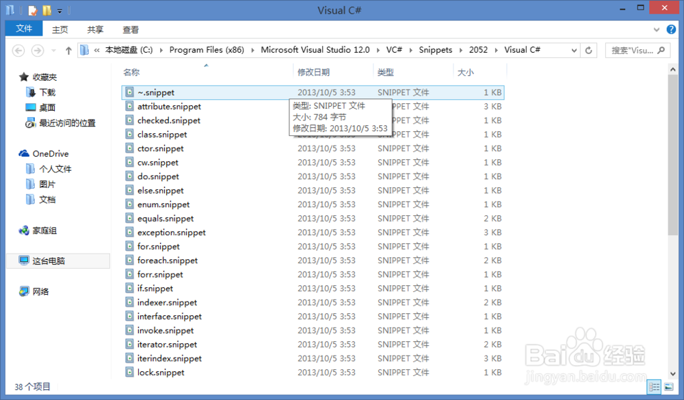Switch to large icons view in status bar
684x400 pixels.
669,387
